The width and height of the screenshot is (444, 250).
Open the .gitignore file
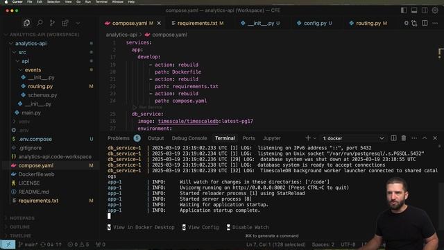(x=30, y=148)
